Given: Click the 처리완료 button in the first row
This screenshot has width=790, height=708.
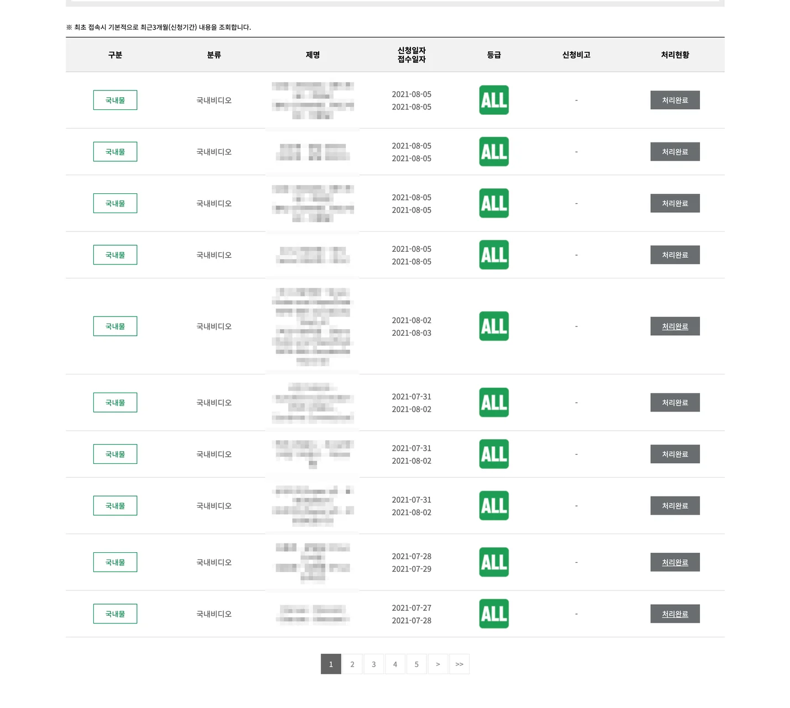Looking at the screenshot, I should [x=675, y=100].
